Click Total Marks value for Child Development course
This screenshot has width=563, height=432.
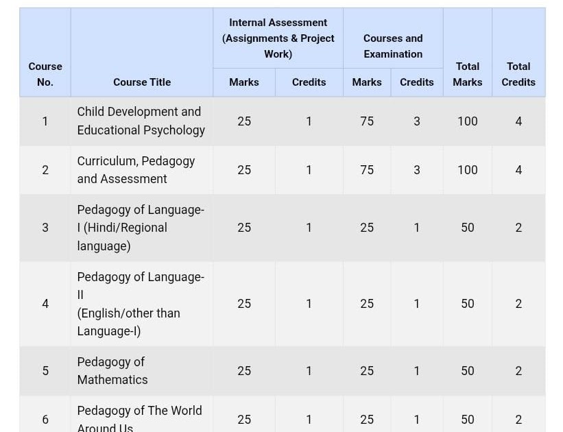pyautogui.click(x=468, y=121)
